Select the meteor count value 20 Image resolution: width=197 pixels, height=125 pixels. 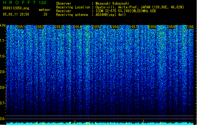[45, 14]
